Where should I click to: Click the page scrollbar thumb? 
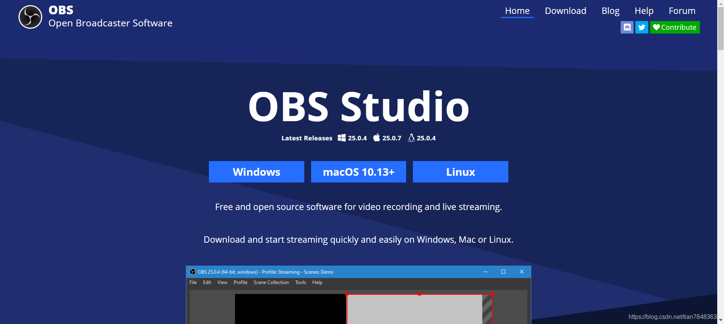(721, 28)
